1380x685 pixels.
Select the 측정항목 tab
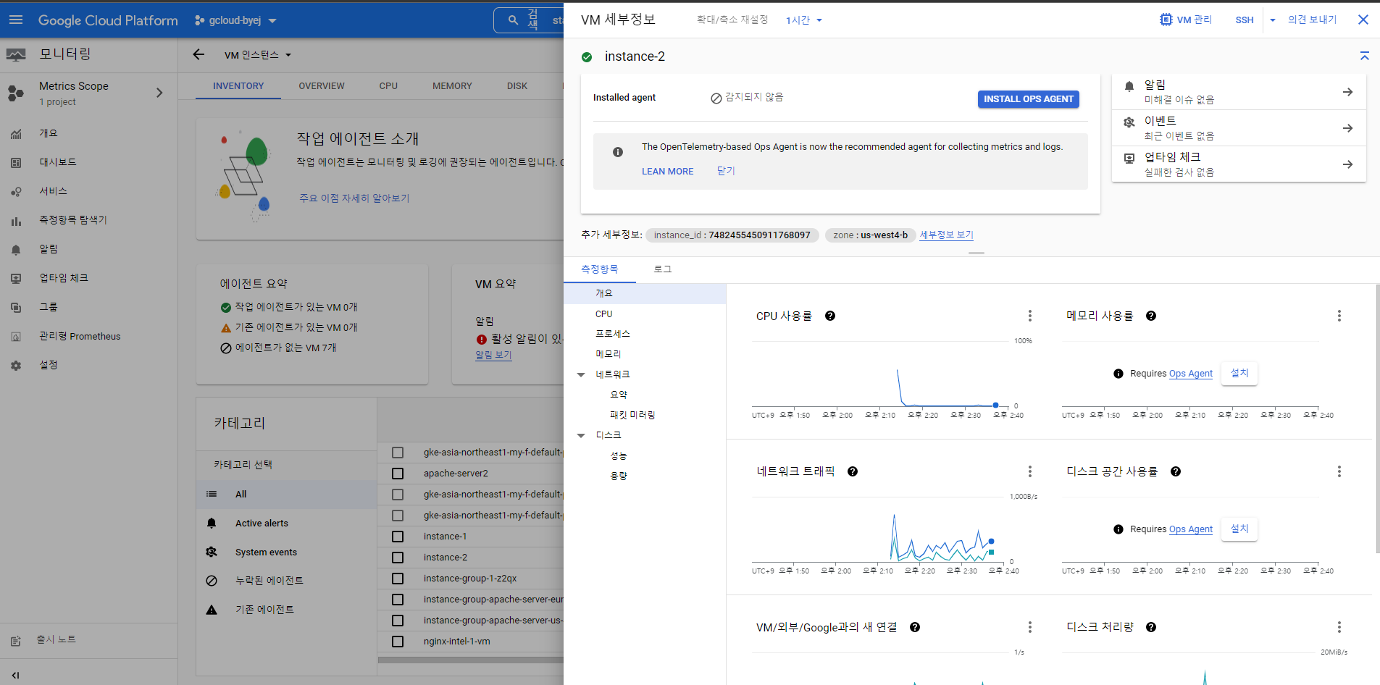(600, 269)
